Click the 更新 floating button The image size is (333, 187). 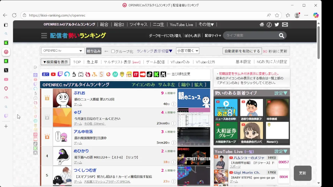point(303,173)
